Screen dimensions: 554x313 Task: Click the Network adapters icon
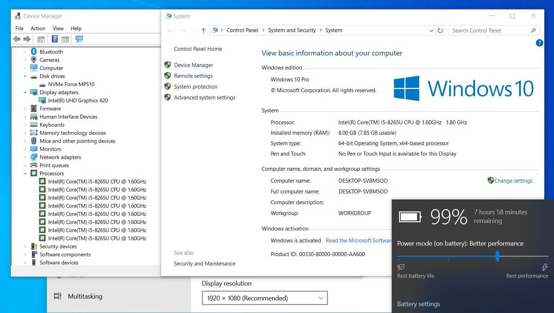[34, 157]
